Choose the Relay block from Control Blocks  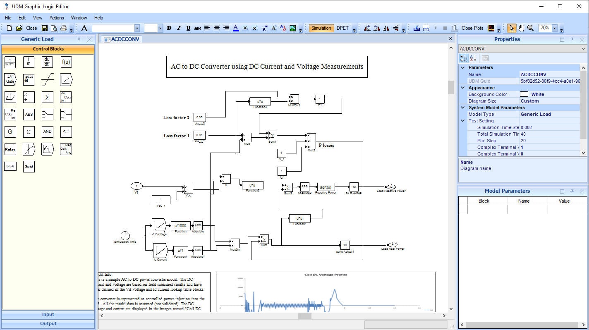10,149
